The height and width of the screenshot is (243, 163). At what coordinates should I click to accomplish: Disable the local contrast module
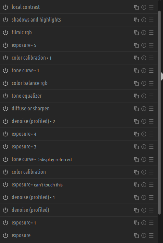point(5,7)
